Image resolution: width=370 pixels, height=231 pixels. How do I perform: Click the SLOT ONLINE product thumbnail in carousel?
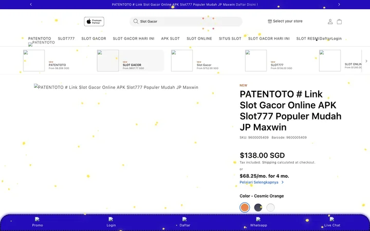(330, 61)
